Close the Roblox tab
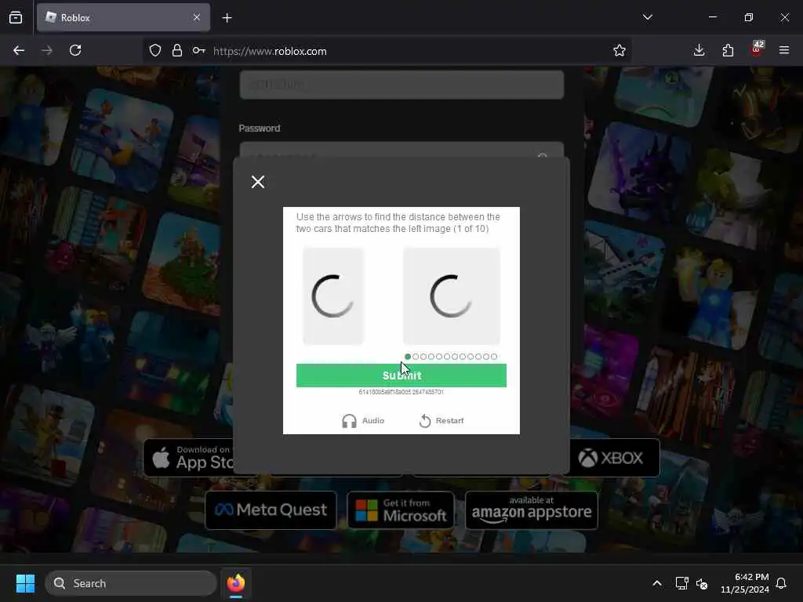 pyautogui.click(x=197, y=17)
